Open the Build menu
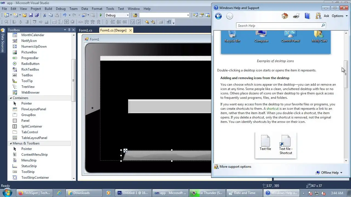 click(x=48, y=8)
